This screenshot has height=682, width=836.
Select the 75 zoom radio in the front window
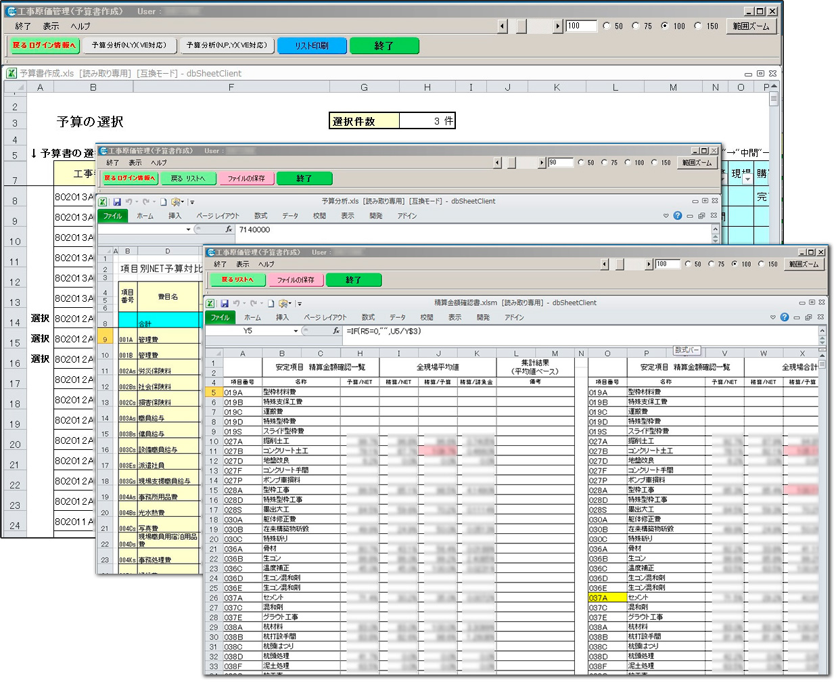711,264
